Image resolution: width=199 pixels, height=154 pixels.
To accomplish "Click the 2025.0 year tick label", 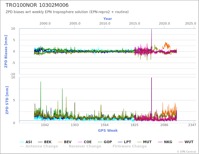I will [x=191, y=24].
